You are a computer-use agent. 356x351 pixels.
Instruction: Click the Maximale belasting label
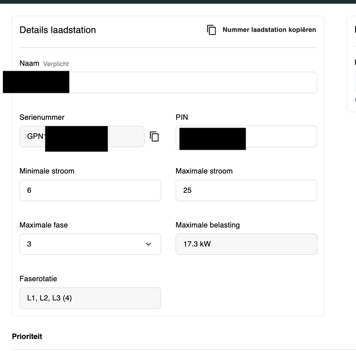pyautogui.click(x=208, y=225)
